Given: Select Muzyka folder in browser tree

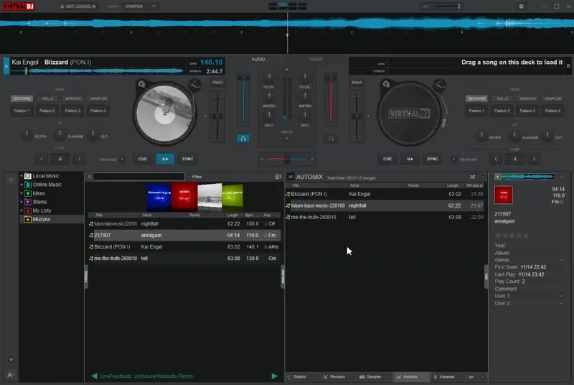Looking at the screenshot, I should point(52,219).
